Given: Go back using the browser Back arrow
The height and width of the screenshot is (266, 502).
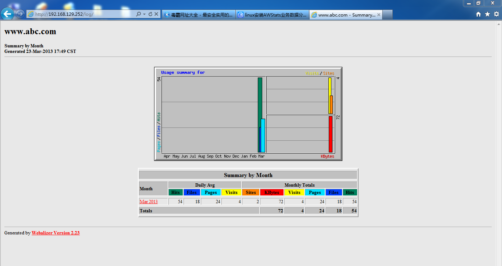Looking at the screenshot, I should 7,14.
